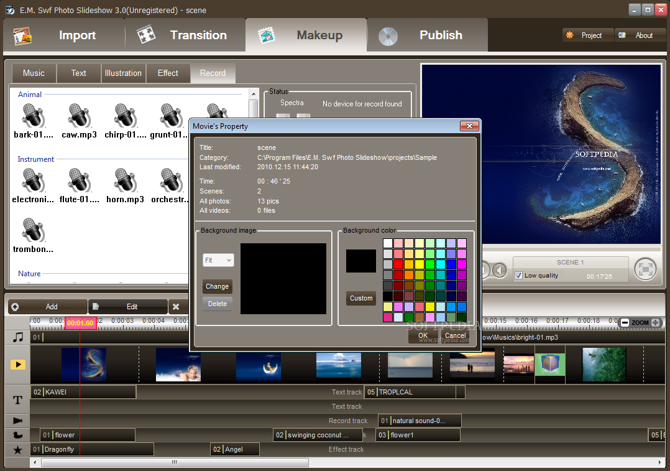The height and width of the screenshot is (471, 670).
Task: Open the Import tab
Action: (x=64, y=35)
